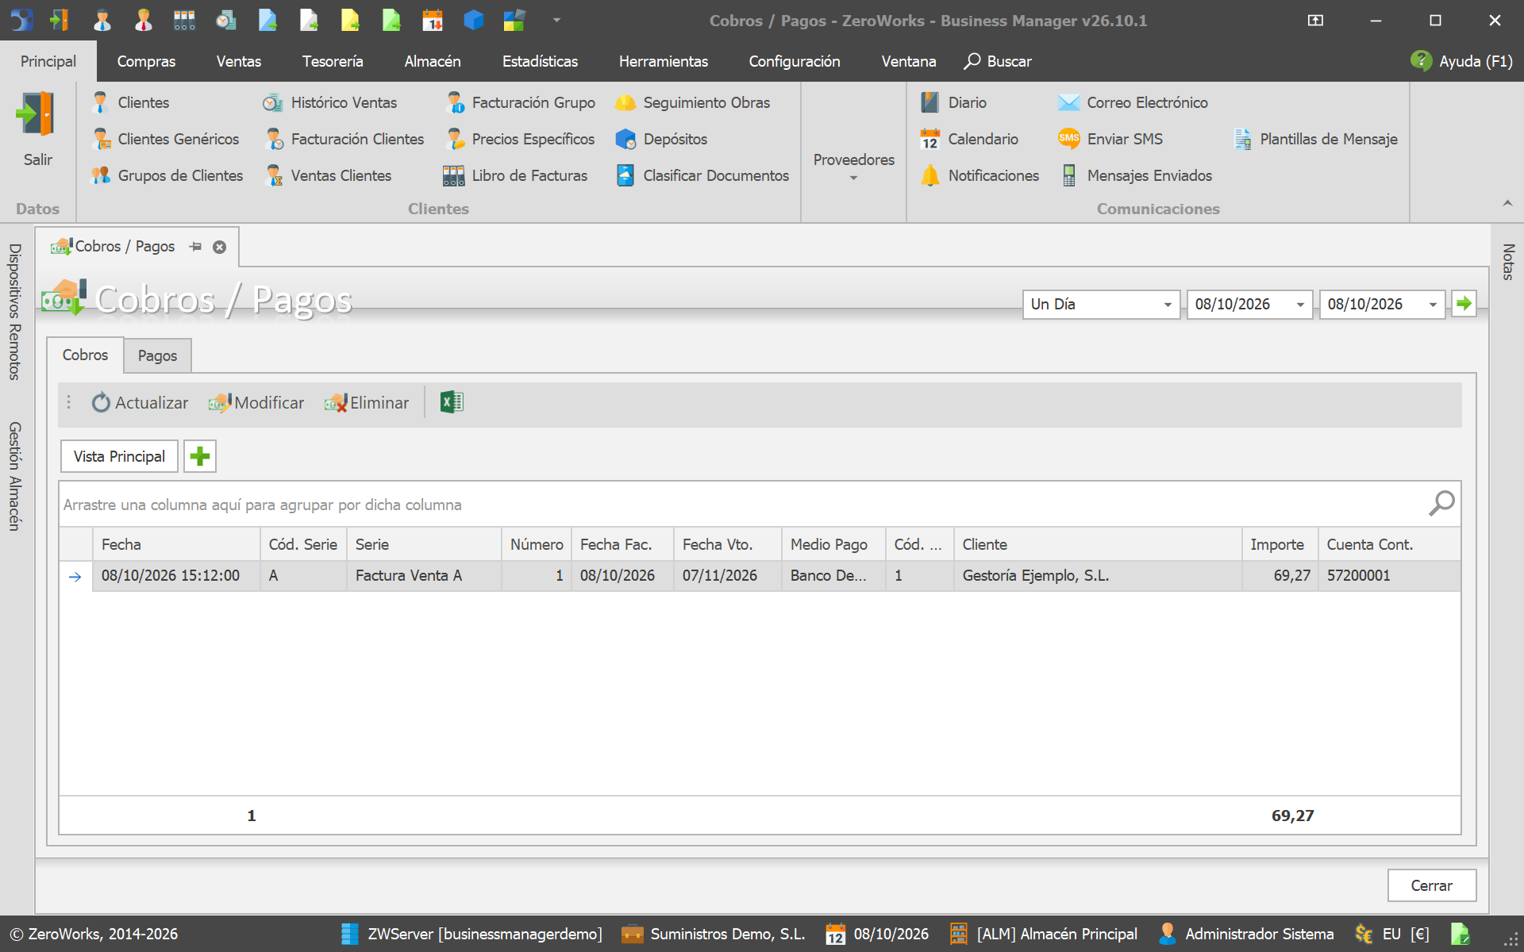1524x952 pixels.
Task: Collapse the ribbon with the chevron
Action: click(1507, 204)
